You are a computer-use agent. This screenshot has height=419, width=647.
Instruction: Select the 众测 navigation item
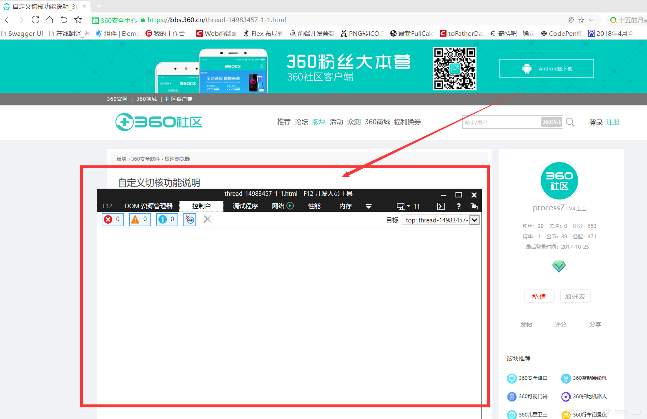(x=354, y=122)
